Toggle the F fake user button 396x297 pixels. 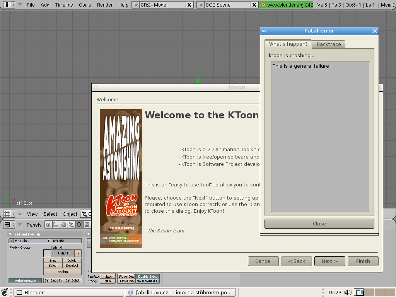point(49,241)
